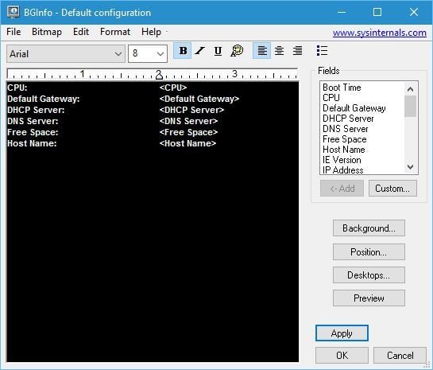Open the Background... settings

369,228
